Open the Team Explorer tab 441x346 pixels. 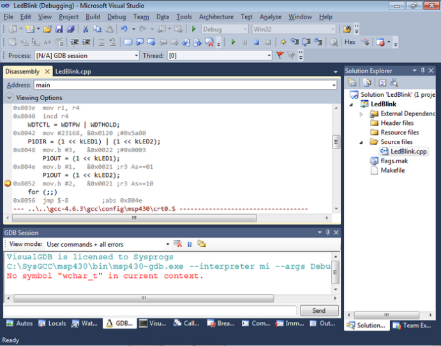412,326
